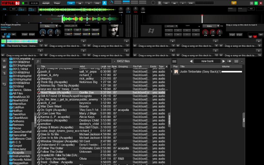The image size is (264, 165).
Task: Click the RELOOP button
Action: tap(95, 30)
